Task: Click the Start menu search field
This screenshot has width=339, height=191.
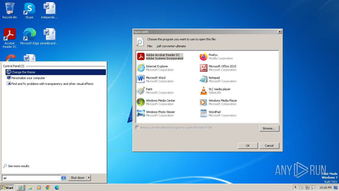Action: coord(31,178)
